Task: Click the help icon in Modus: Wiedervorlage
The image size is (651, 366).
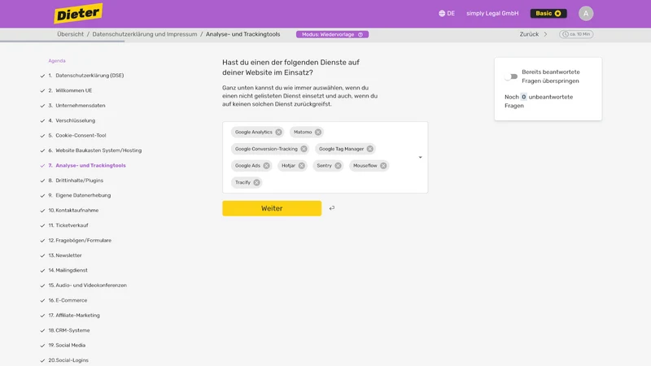Action: click(x=360, y=34)
